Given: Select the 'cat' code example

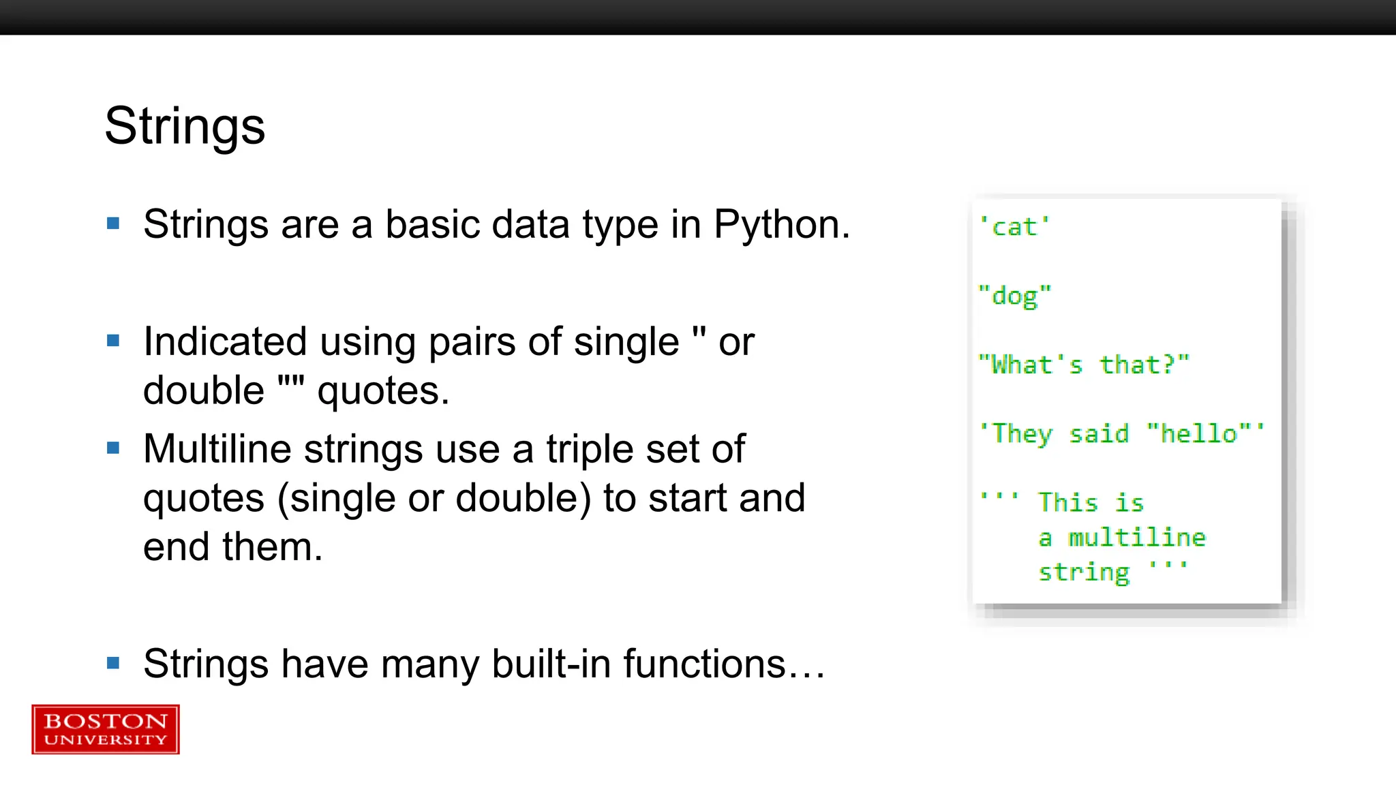Looking at the screenshot, I should pos(1014,227).
